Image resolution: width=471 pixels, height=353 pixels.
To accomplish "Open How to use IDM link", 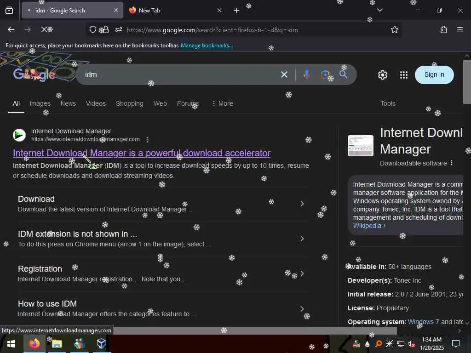I will click(x=47, y=304).
